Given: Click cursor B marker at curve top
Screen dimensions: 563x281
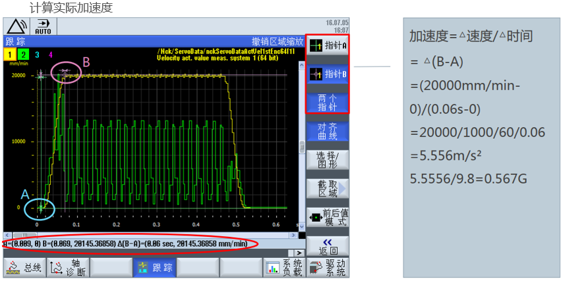Looking at the screenshot, I should coord(65,74).
